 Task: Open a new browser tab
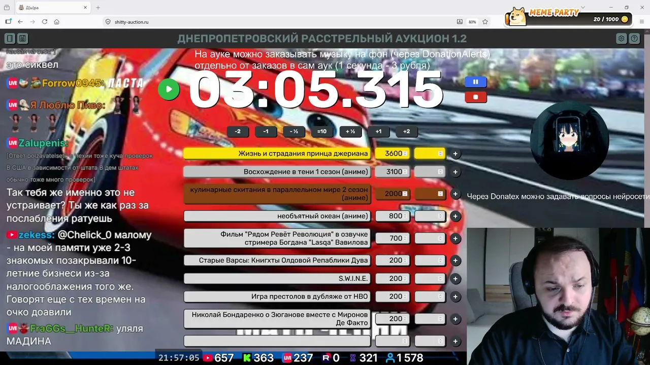click(98, 8)
